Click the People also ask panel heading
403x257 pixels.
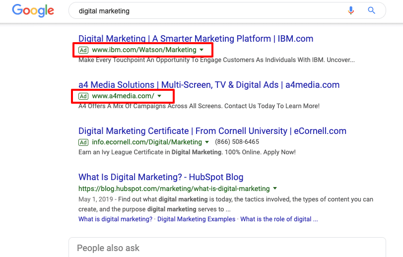[108, 248]
